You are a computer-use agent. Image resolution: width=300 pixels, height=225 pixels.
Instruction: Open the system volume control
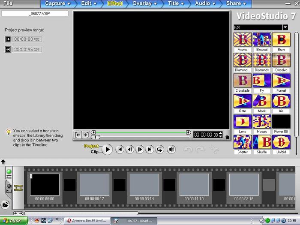(171, 150)
